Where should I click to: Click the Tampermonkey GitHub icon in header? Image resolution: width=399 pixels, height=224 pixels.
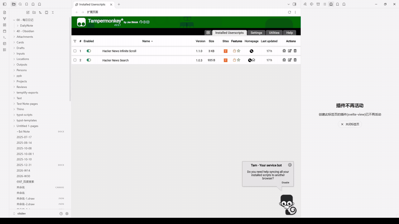[141, 22]
